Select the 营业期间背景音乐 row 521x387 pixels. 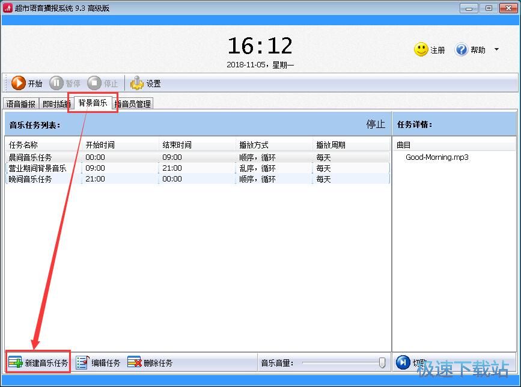[197, 168]
